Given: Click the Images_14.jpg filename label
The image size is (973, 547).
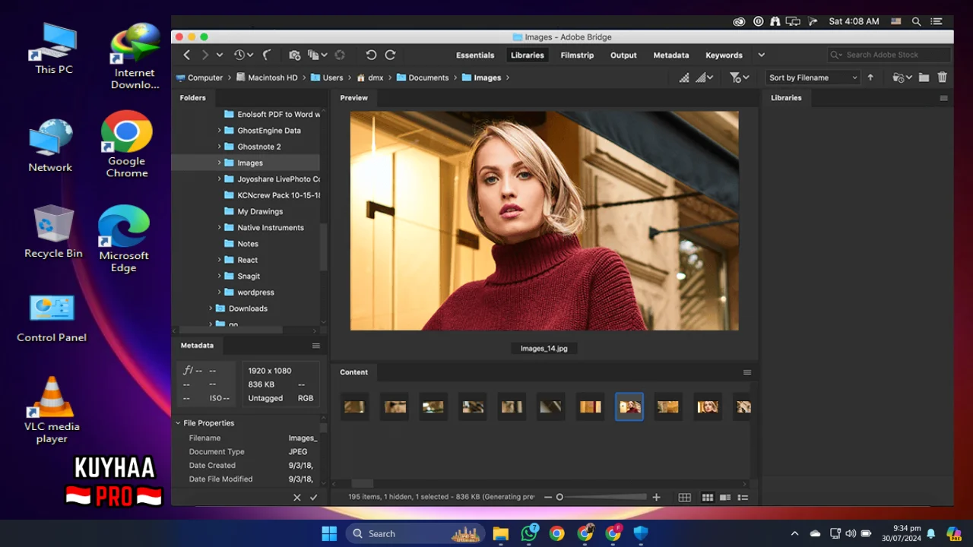Looking at the screenshot, I should coord(544,349).
